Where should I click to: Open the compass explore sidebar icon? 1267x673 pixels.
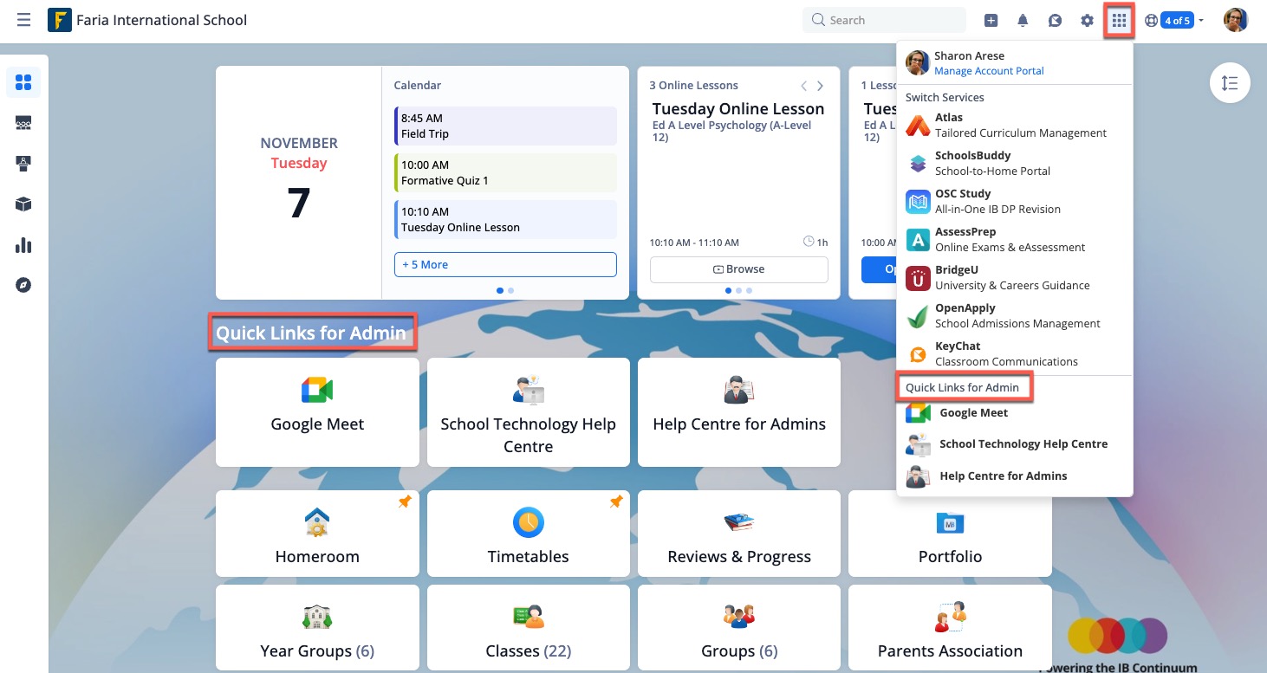pos(23,285)
